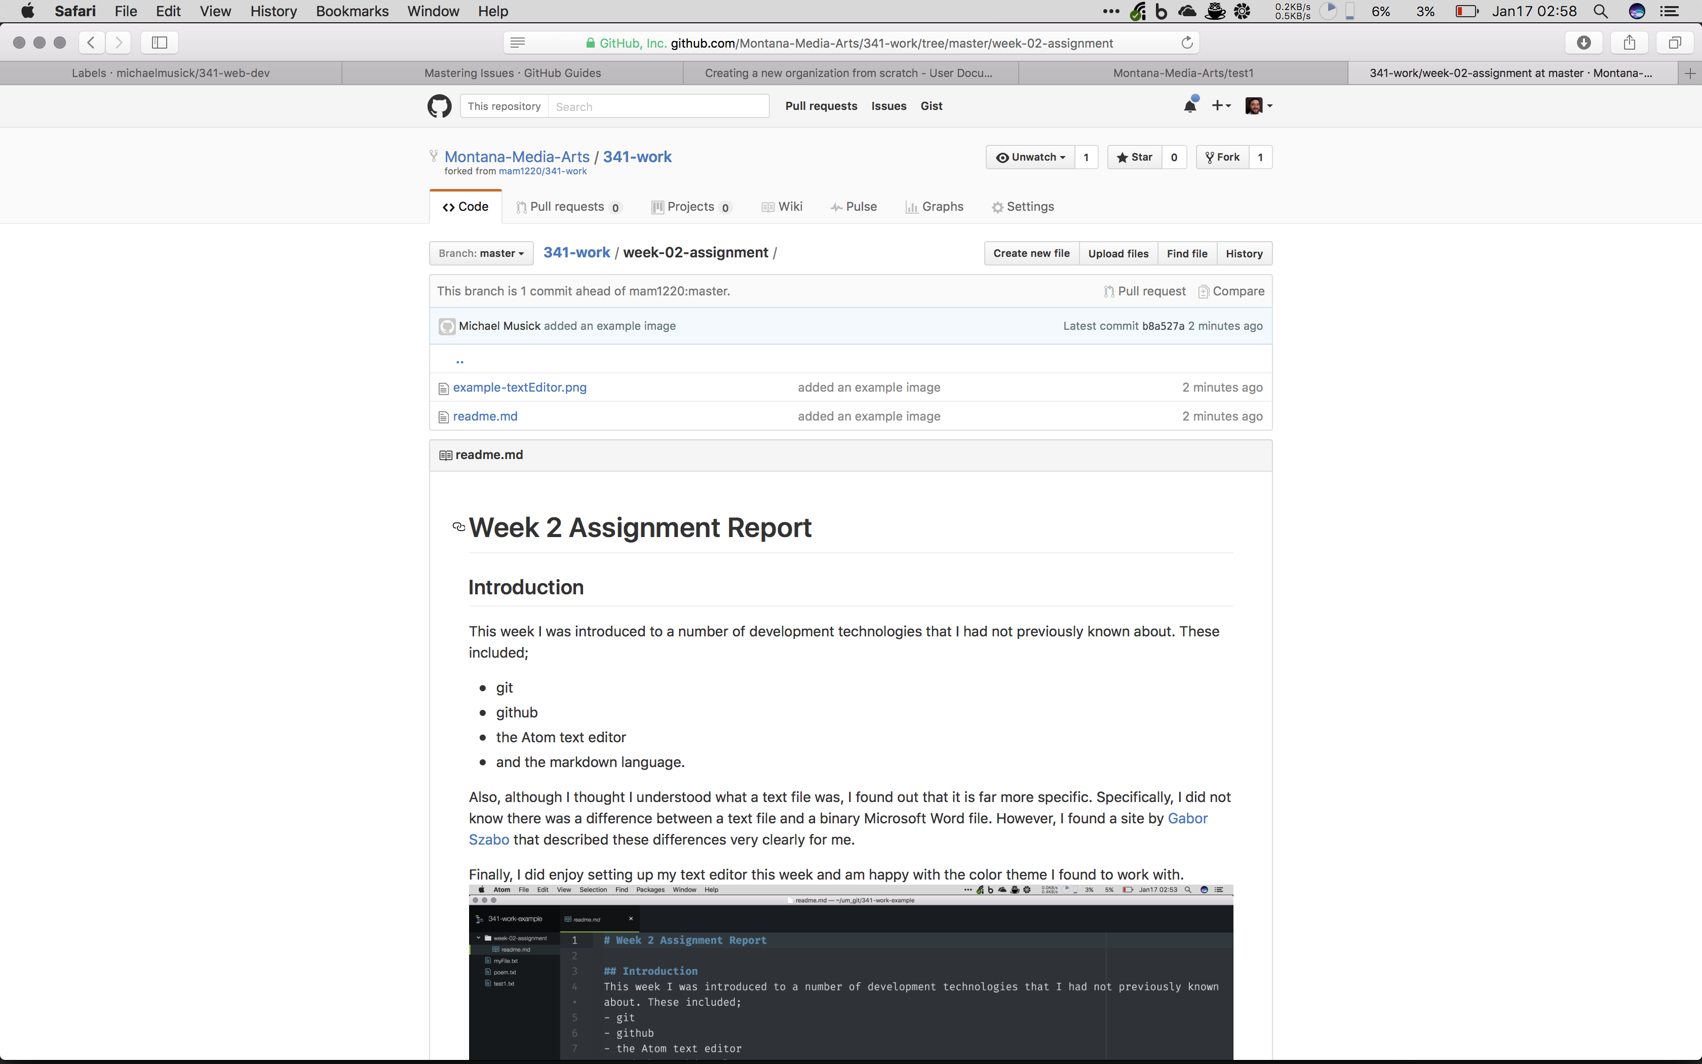Screen dimensions: 1702x1064
Task: Click the readme.md filename link
Action: coord(486,415)
